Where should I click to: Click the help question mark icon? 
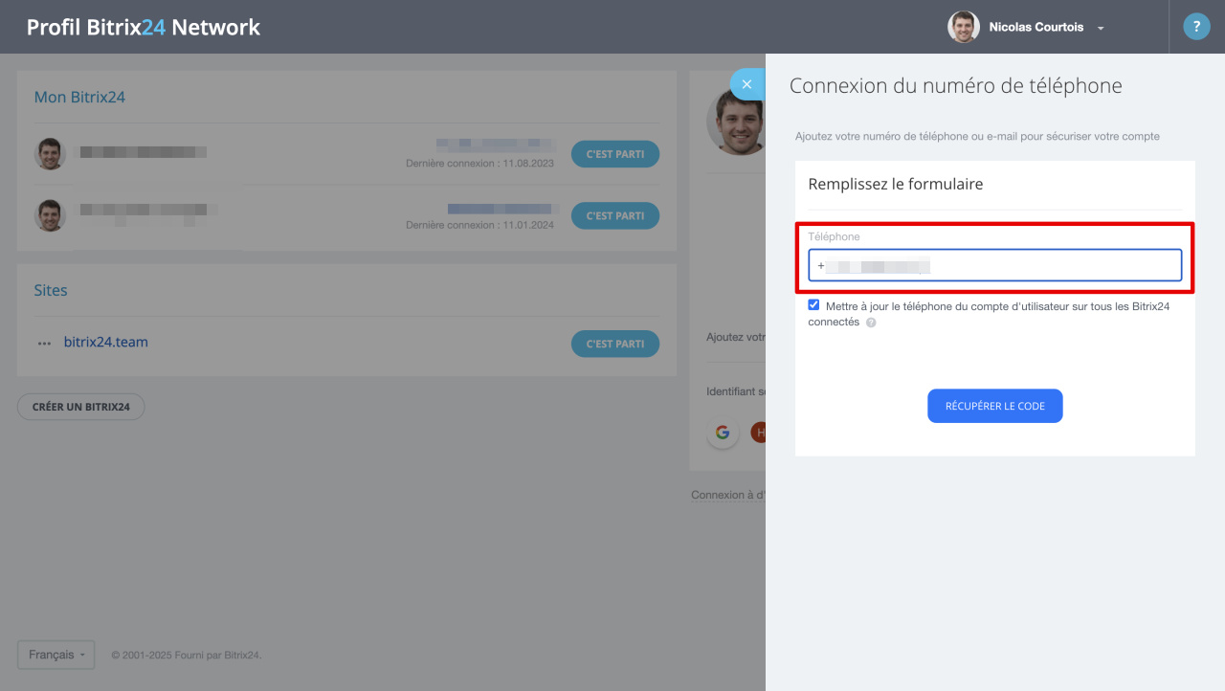tap(1196, 27)
